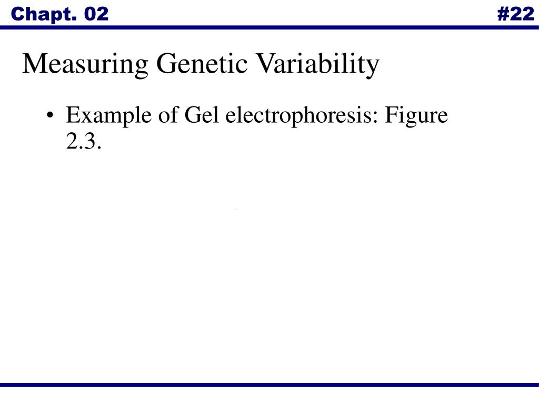Click the word 'Example' in the bullet

click(x=108, y=116)
